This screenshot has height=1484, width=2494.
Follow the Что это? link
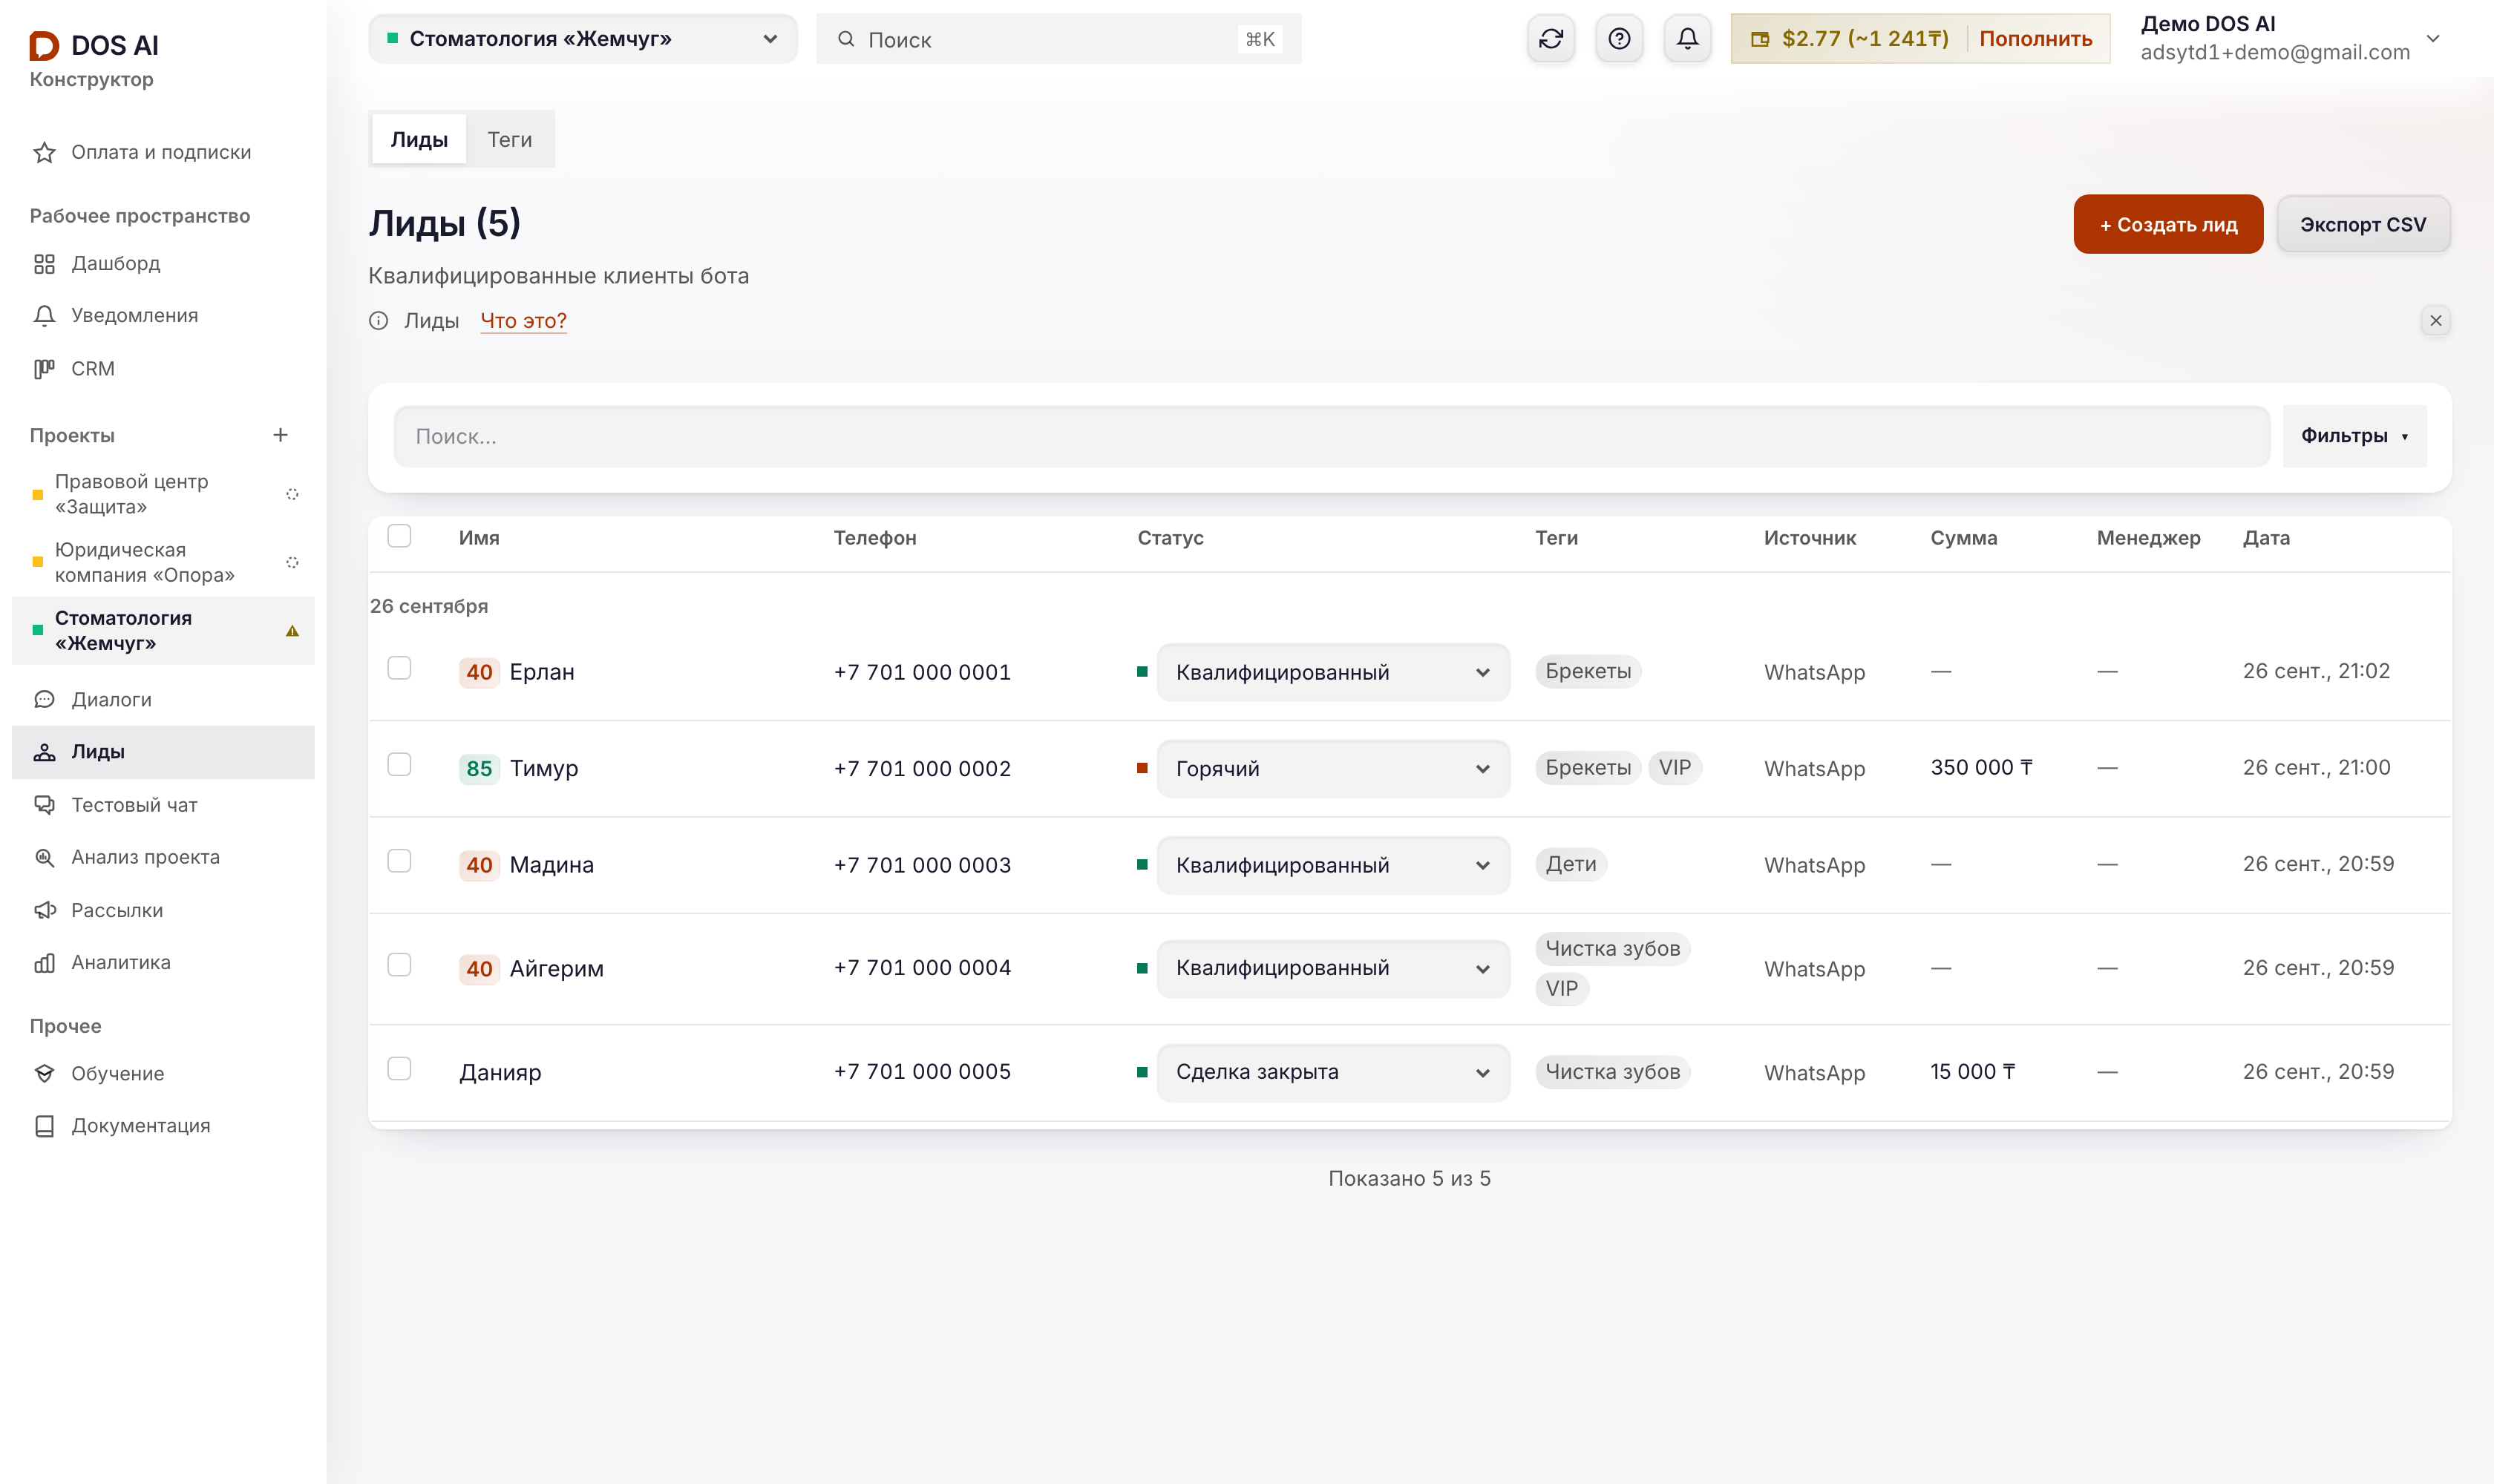(x=523, y=321)
